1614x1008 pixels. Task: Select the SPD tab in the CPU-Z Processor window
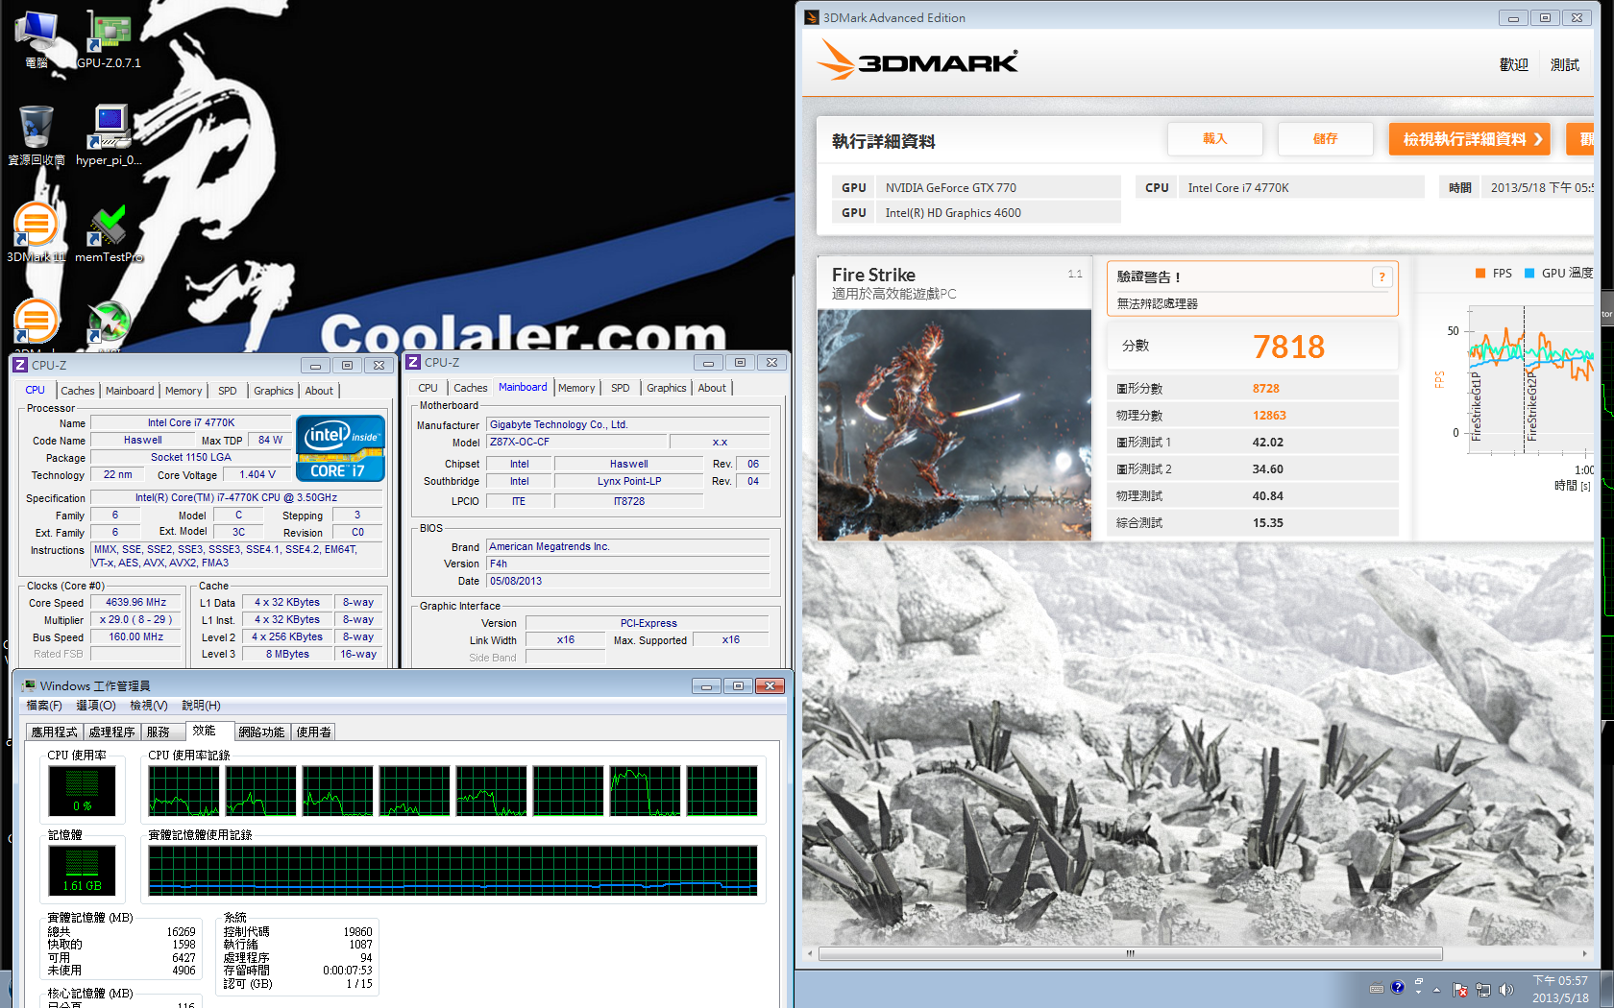pos(228,391)
